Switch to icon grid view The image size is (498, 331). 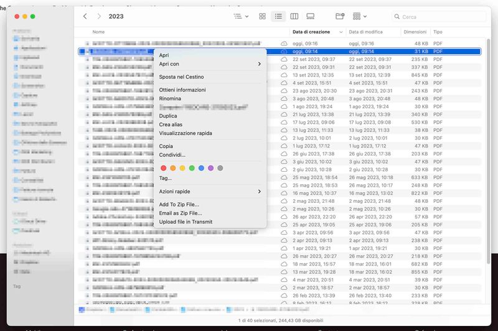[262, 16]
